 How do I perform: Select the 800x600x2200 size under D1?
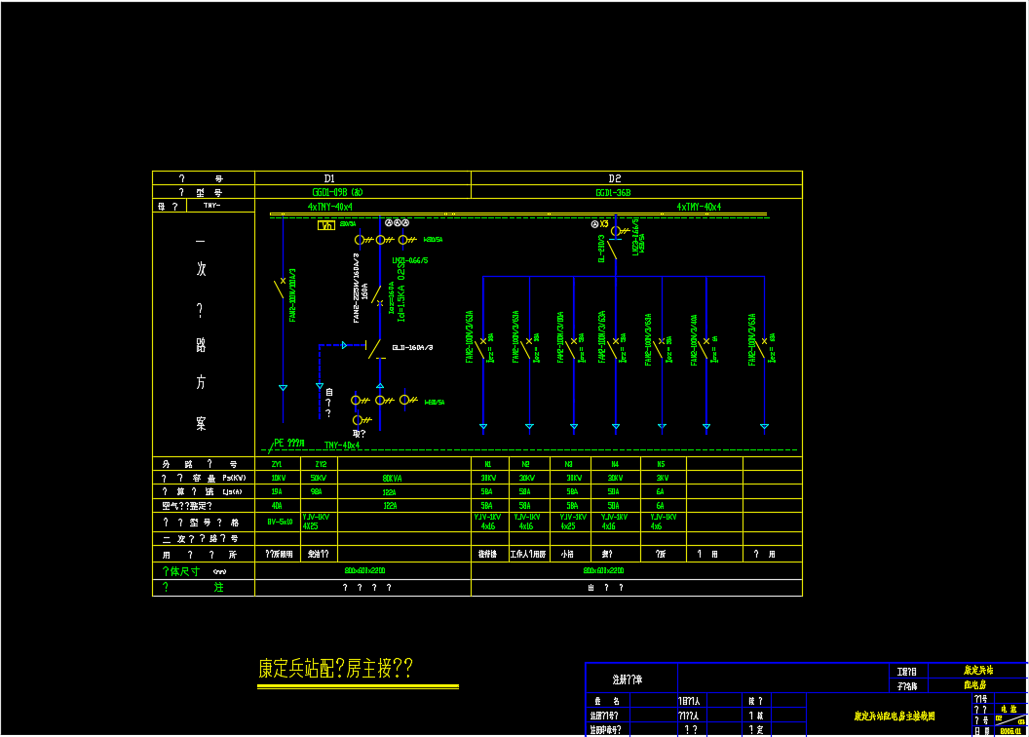coord(364,570)
